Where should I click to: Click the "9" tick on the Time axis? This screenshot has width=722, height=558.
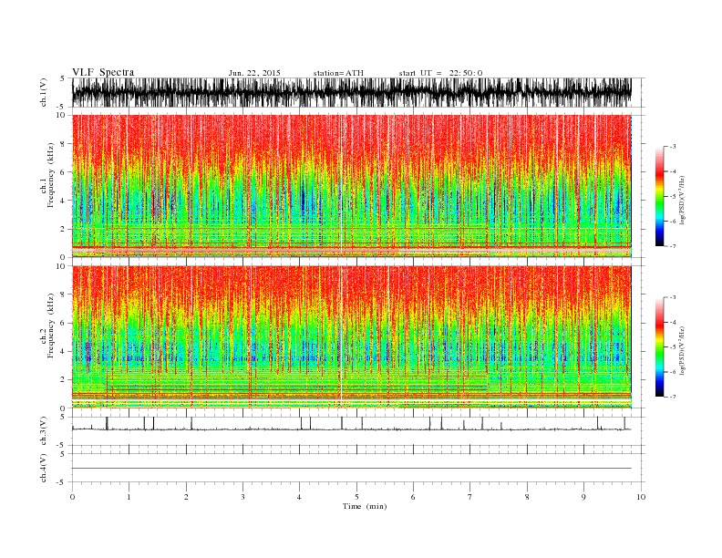[583, 497]
